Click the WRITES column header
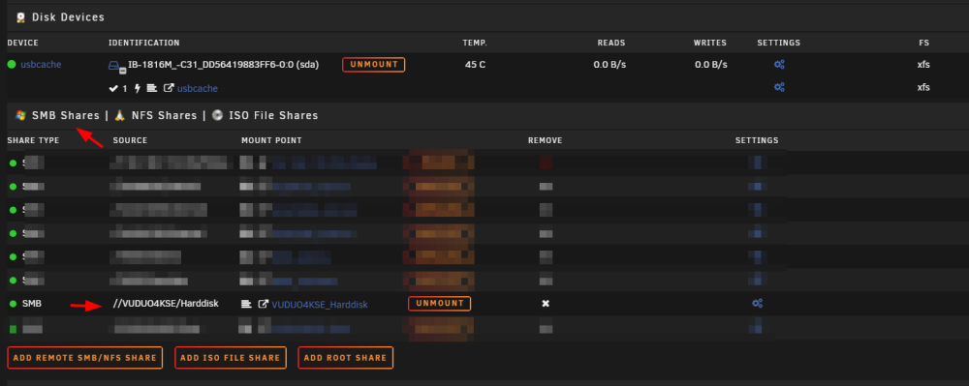The height and width of the screenshot is (386, 969). (710, 43)
